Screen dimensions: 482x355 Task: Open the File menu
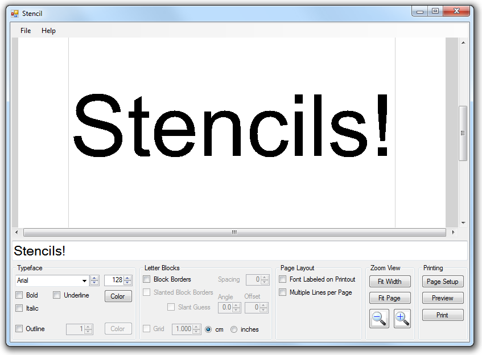(25, 31)
